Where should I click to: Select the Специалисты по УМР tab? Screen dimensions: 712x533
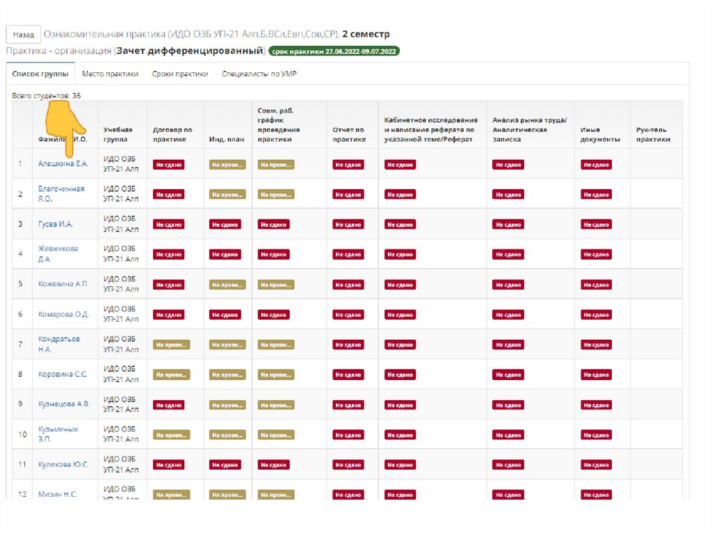(259, 74)
